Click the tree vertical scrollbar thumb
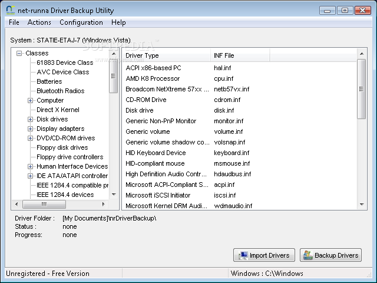377x283 pixels. coord(113,76)
